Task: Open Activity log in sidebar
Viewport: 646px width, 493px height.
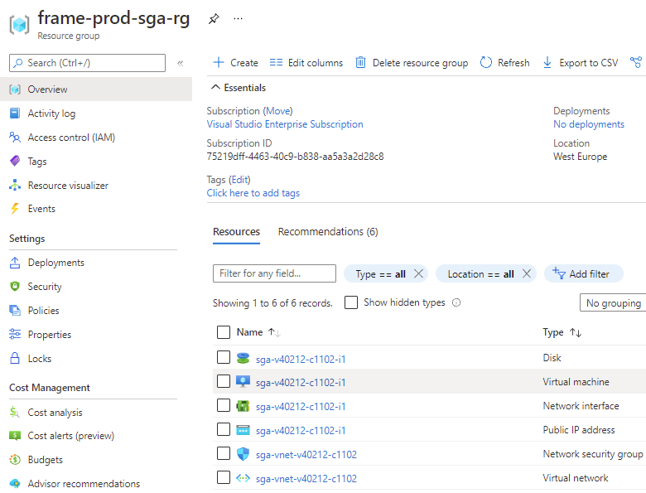Action: 51,114
